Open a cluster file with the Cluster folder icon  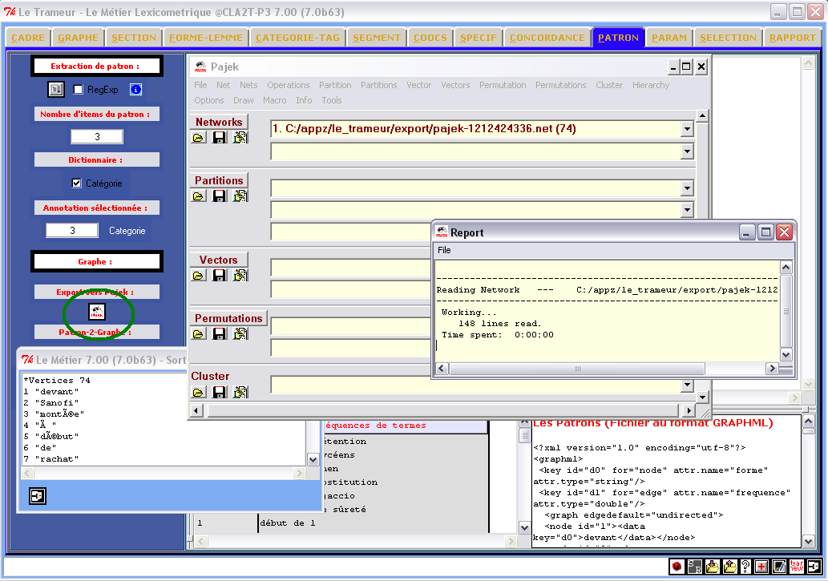pos(199,393)
